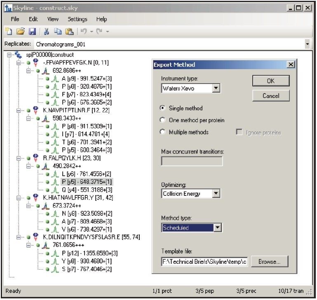Click the green status dot of N [y8] 923.5098

pyautogui.click(x=47, y=214)
